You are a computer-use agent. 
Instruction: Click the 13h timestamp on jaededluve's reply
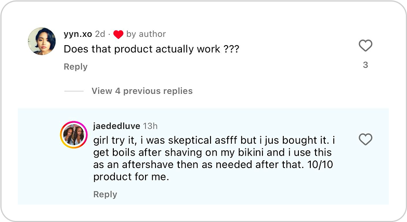pos(150,126)
